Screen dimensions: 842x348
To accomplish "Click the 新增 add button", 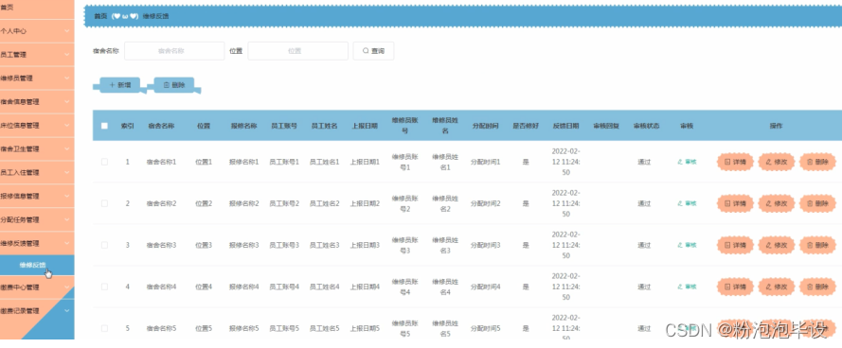I will (x=119, y=85).
